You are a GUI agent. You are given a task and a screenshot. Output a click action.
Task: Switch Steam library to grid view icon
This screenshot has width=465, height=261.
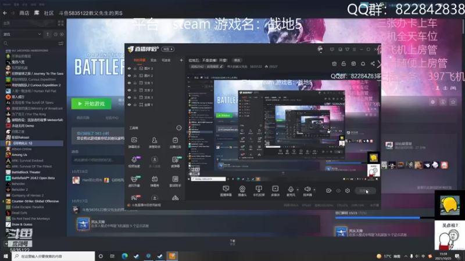pyautogui.click(x=61, y=23)
